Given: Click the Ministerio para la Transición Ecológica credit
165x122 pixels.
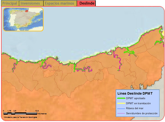Looking at the screenshot, I should tap(21, 117).
